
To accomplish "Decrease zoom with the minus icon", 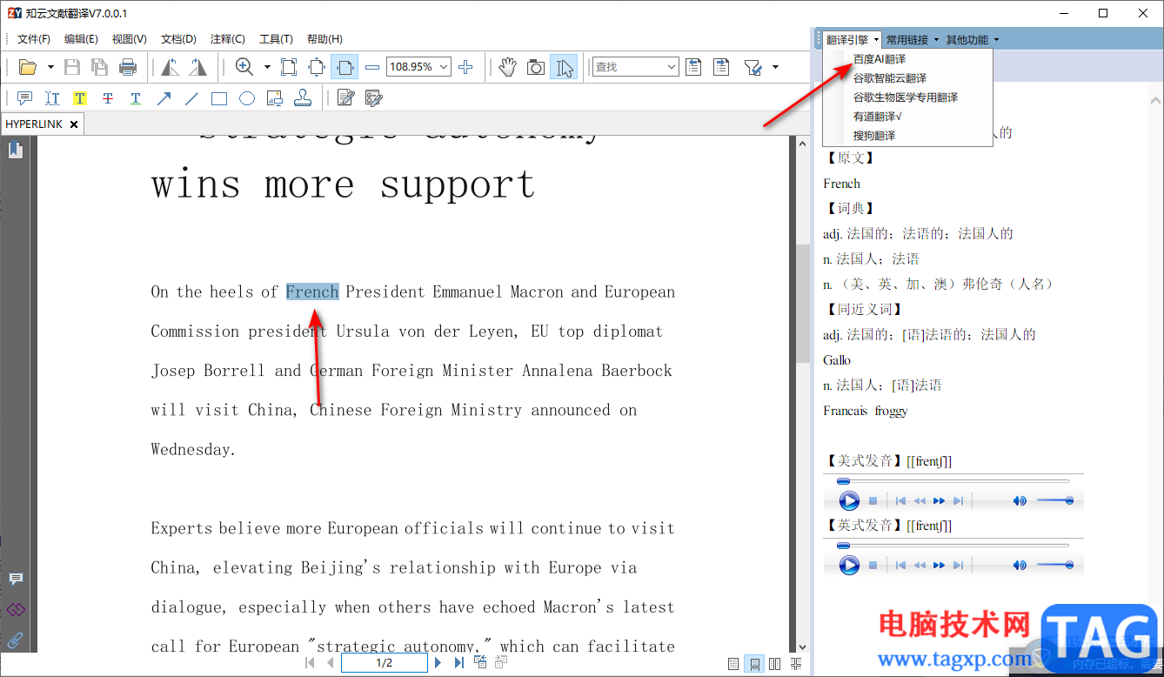I will pyautogui.click(x=372, y=67).
